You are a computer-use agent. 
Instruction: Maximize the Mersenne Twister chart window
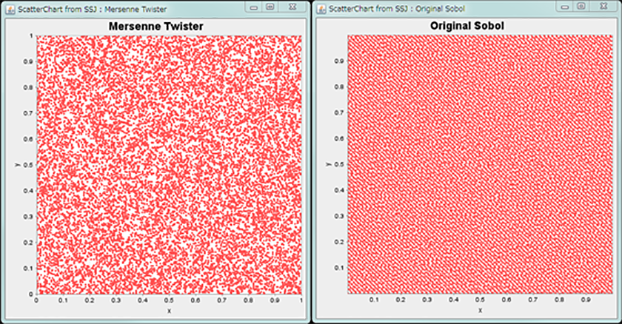270,7
